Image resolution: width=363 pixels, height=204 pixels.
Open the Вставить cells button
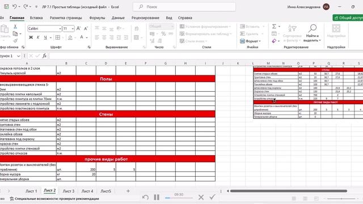pyautogui.click(x=252, y=27)
